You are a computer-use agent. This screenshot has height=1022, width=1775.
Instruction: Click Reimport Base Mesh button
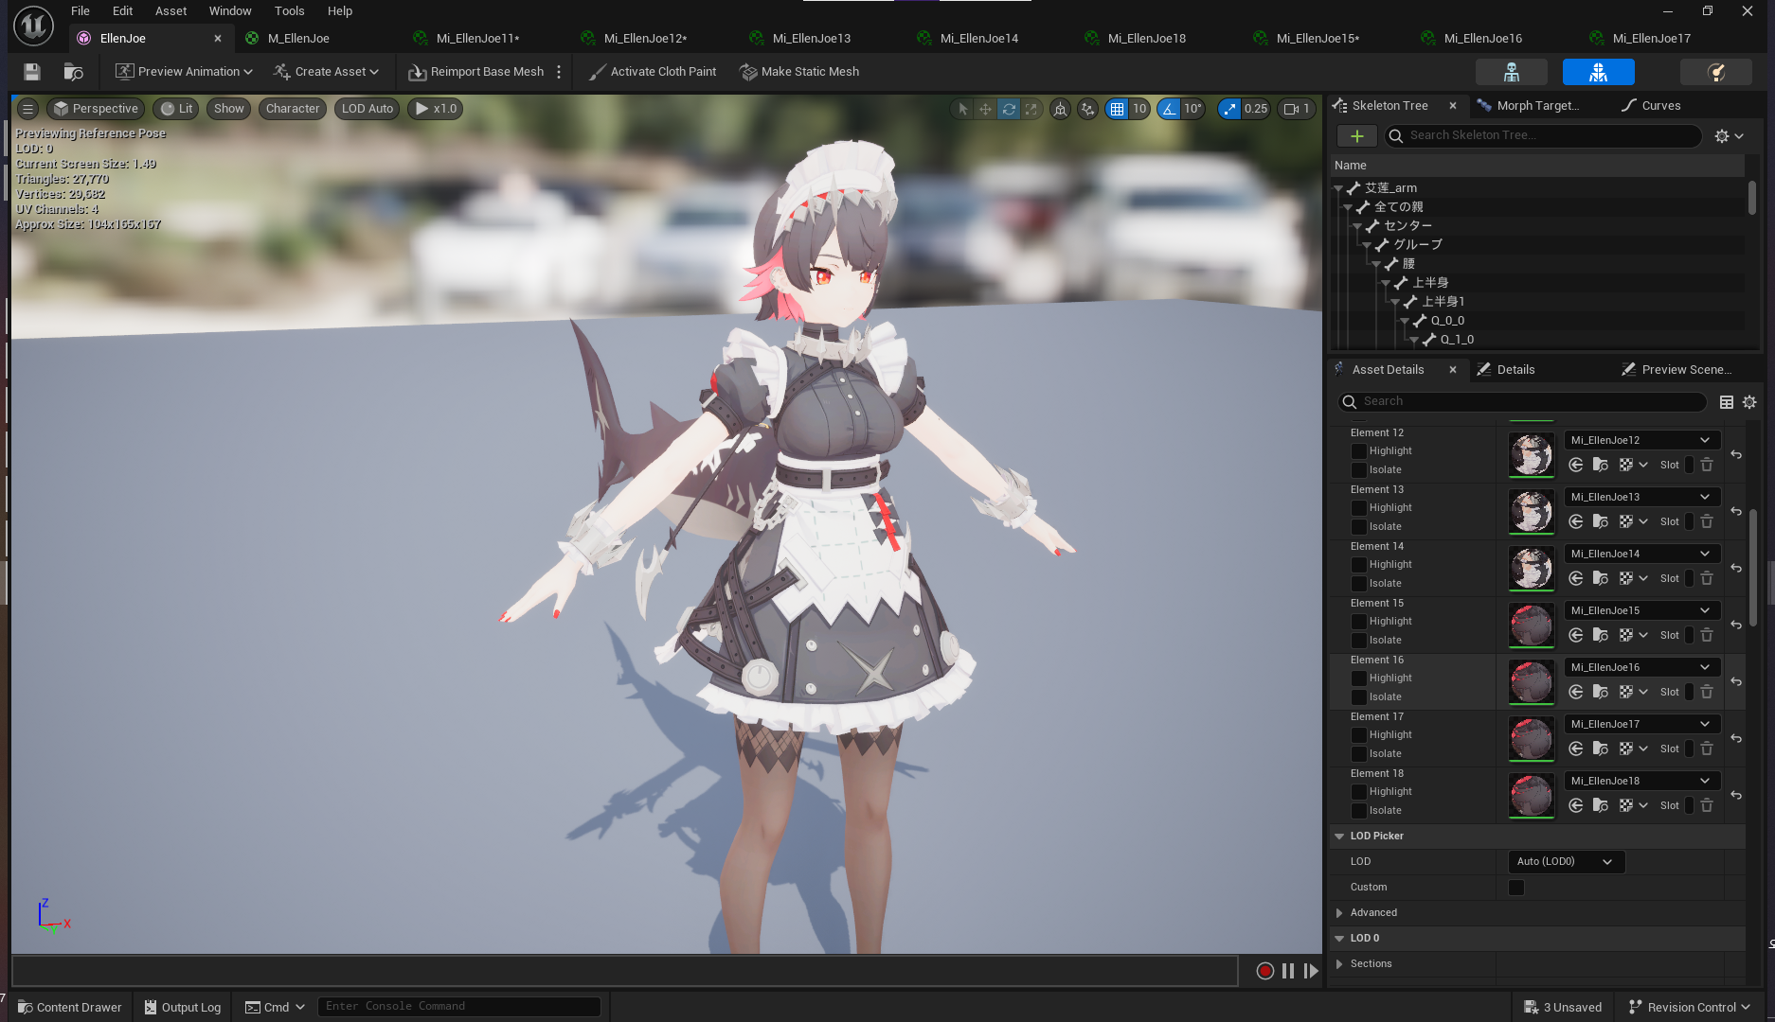476,72
